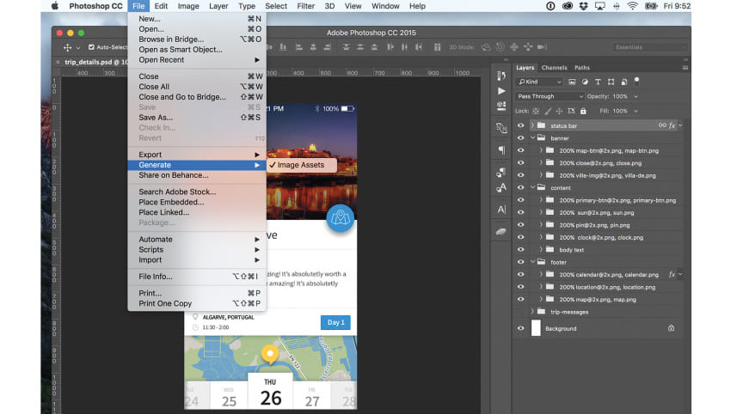
Task: Click the lock all padlock icon
Action: 583,111
